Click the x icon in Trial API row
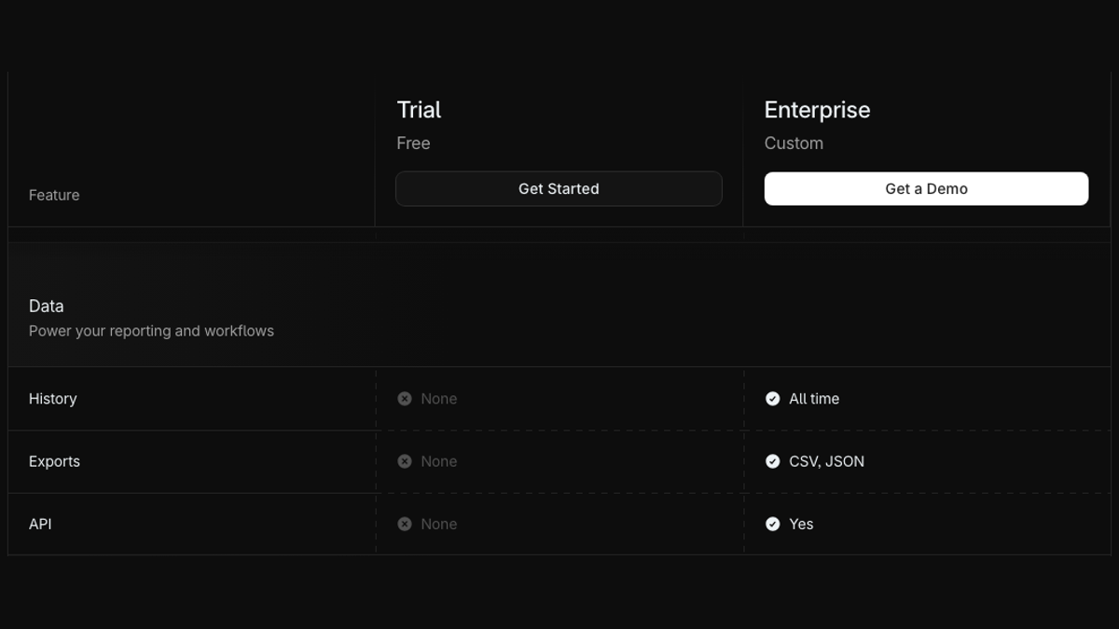This screenshot has width=1119, height=629. tap(405, 525)
